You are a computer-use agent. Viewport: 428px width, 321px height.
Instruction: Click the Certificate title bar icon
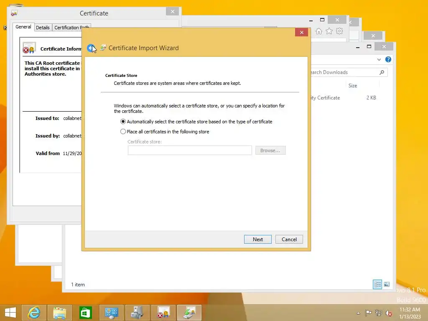[x=14, y=13]
